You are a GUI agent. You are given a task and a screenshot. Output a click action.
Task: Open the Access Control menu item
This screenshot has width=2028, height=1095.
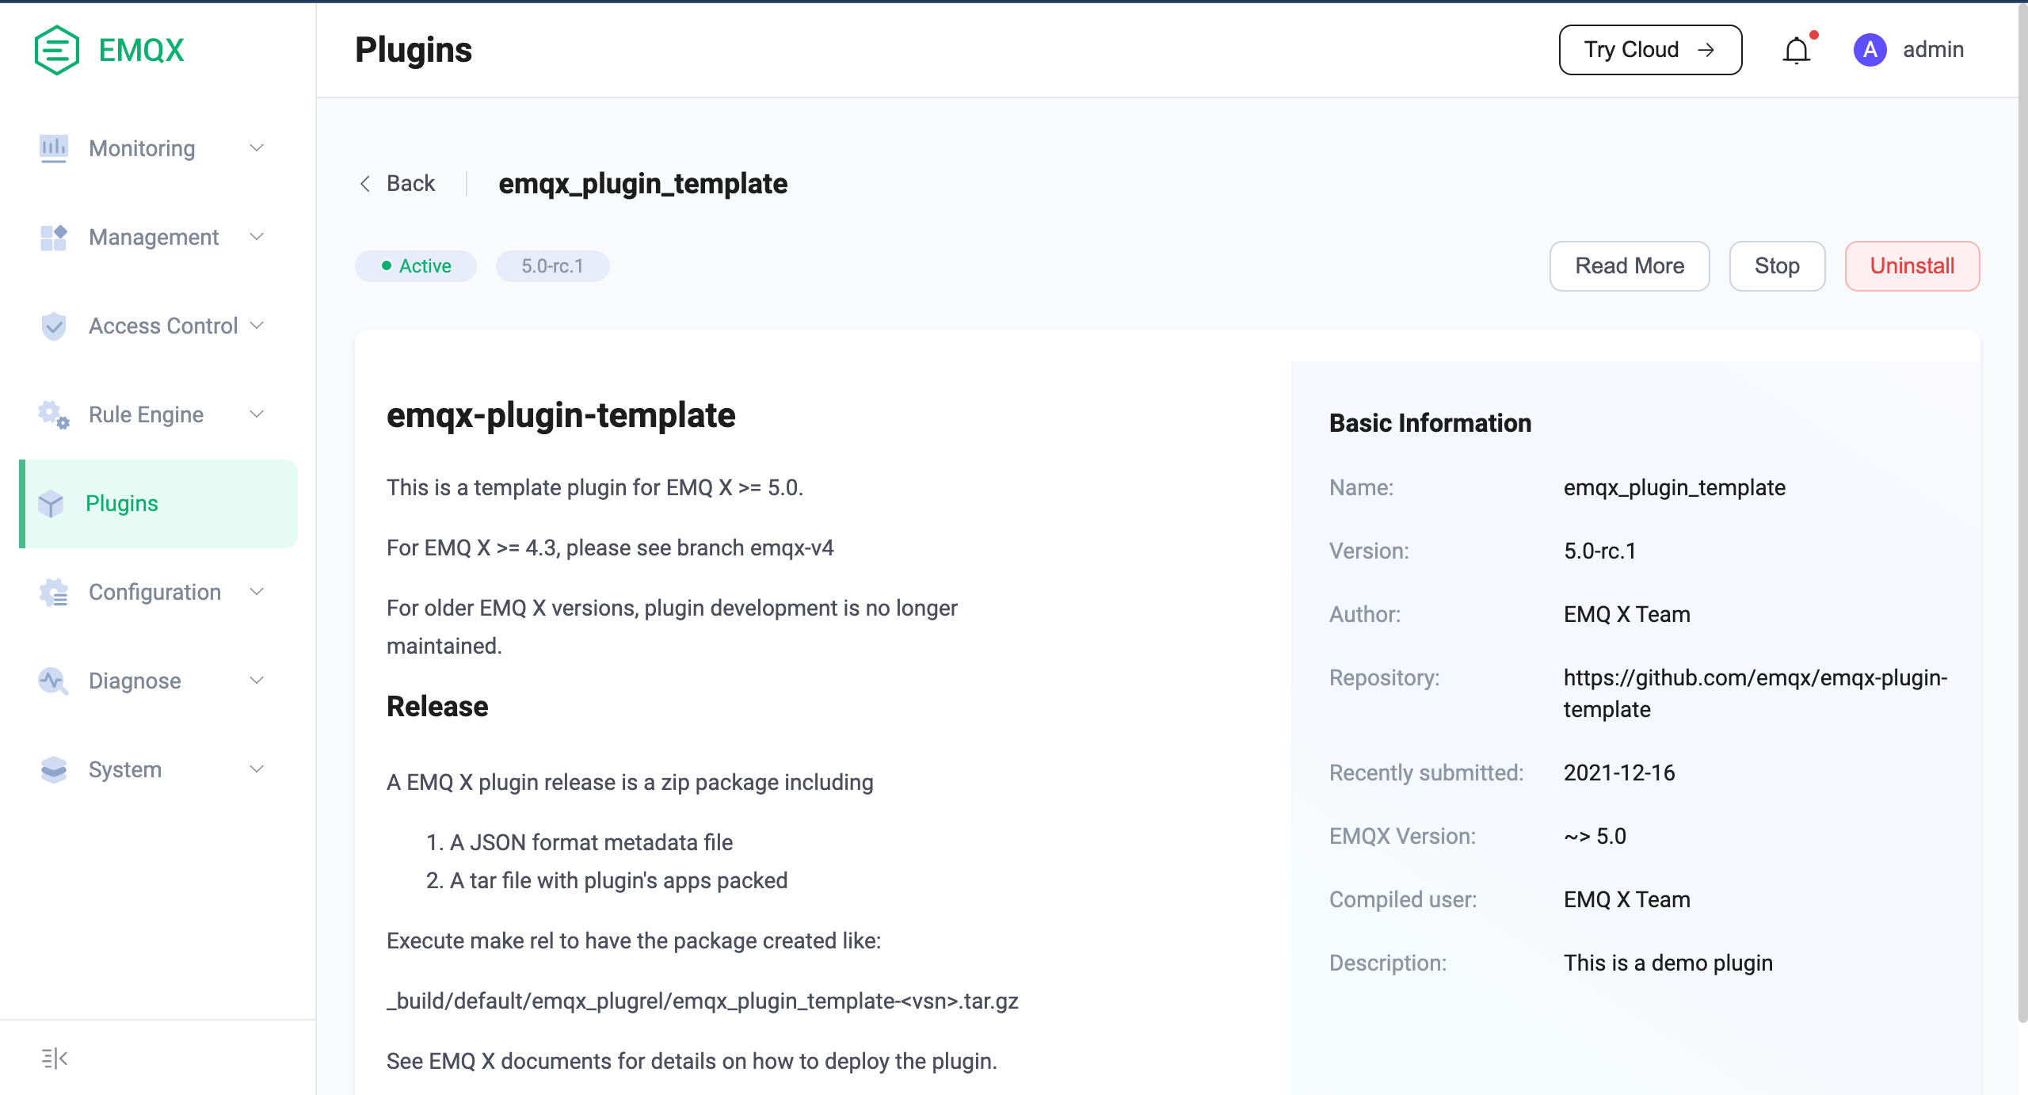(x=158, y=326)
